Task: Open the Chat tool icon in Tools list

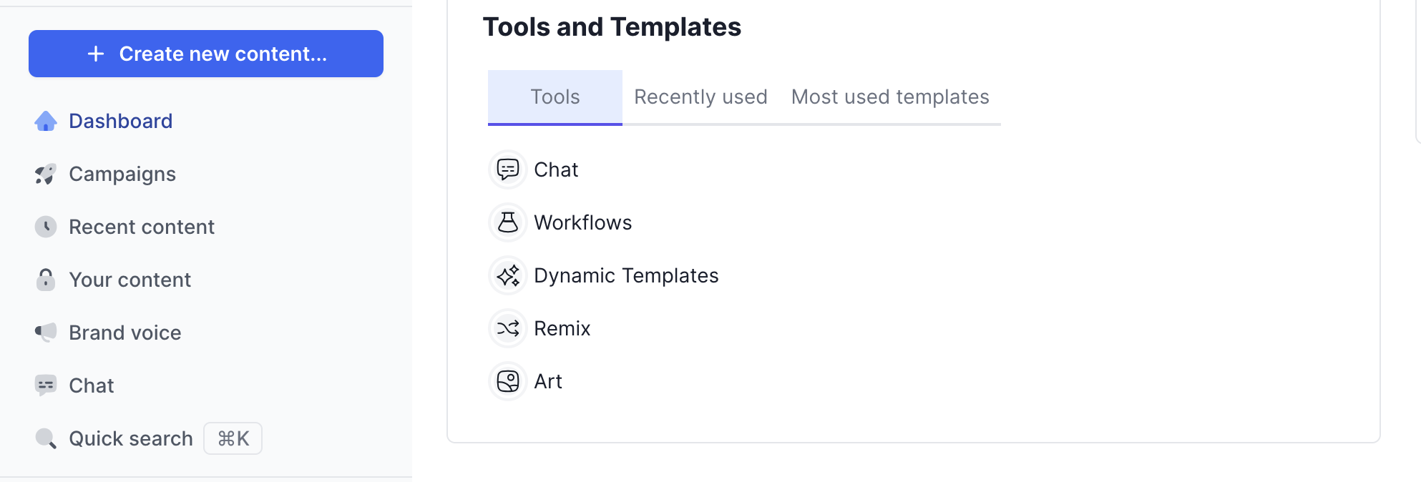Action: [x=508, y=169]
